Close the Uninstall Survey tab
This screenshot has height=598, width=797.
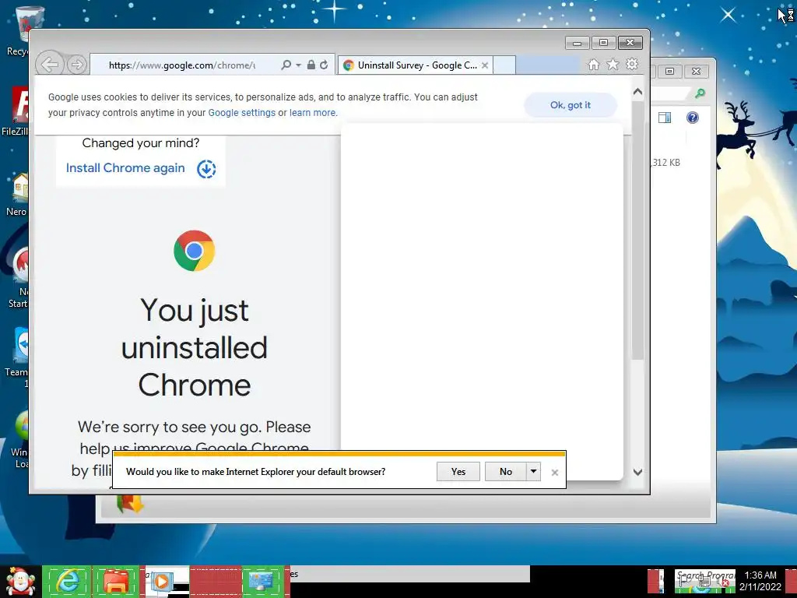pos(485,65)
